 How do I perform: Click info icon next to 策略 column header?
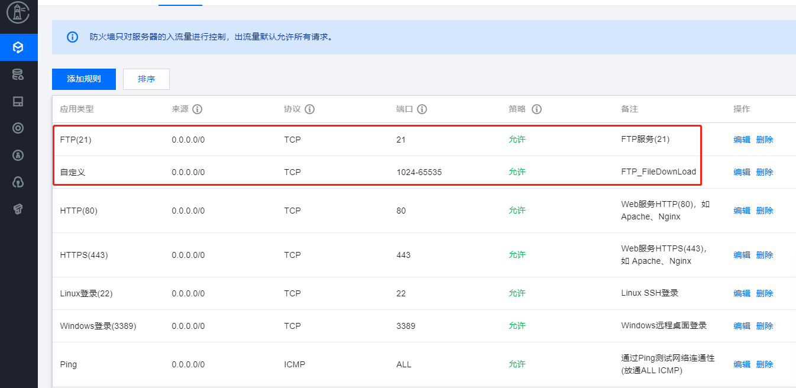tap(537, 109)
